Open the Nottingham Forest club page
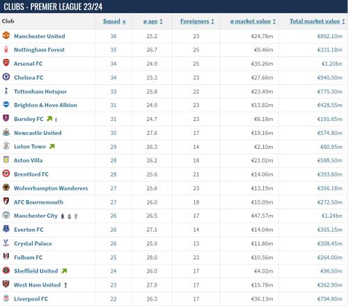This screenshot has height=306, width=348. click(39, 50)
